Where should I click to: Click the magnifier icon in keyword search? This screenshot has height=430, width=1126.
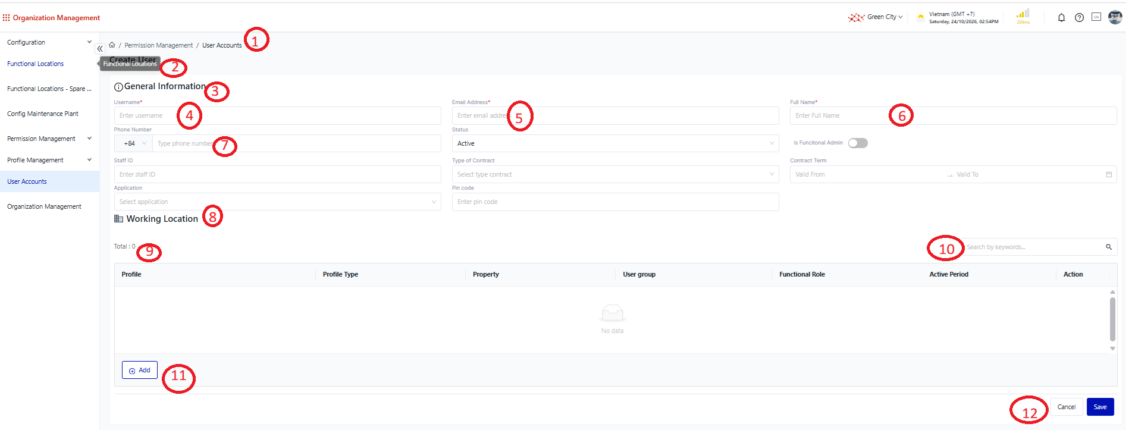click(1109, 247)
